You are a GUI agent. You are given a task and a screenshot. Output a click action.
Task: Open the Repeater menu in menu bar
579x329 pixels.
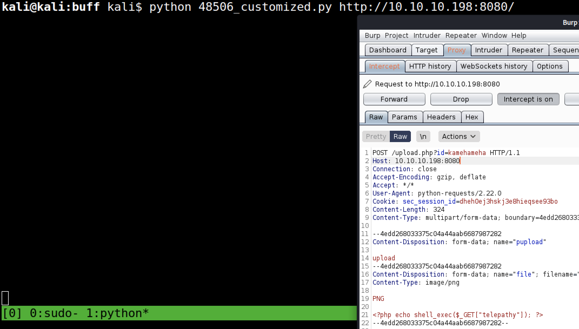[461, 35]
